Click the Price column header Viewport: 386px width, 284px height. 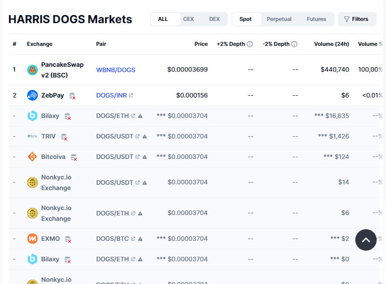(201, 44)
